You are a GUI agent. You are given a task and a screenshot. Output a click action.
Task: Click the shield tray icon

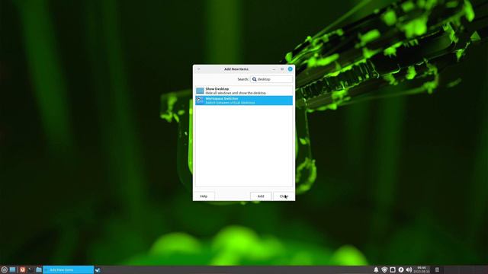pos(384,269)
